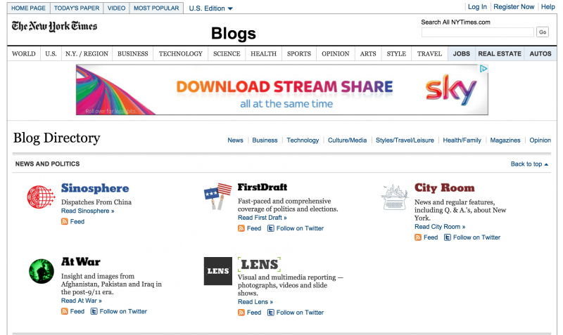
Task: Click The New York Times logo
Action: coord(54,26)
